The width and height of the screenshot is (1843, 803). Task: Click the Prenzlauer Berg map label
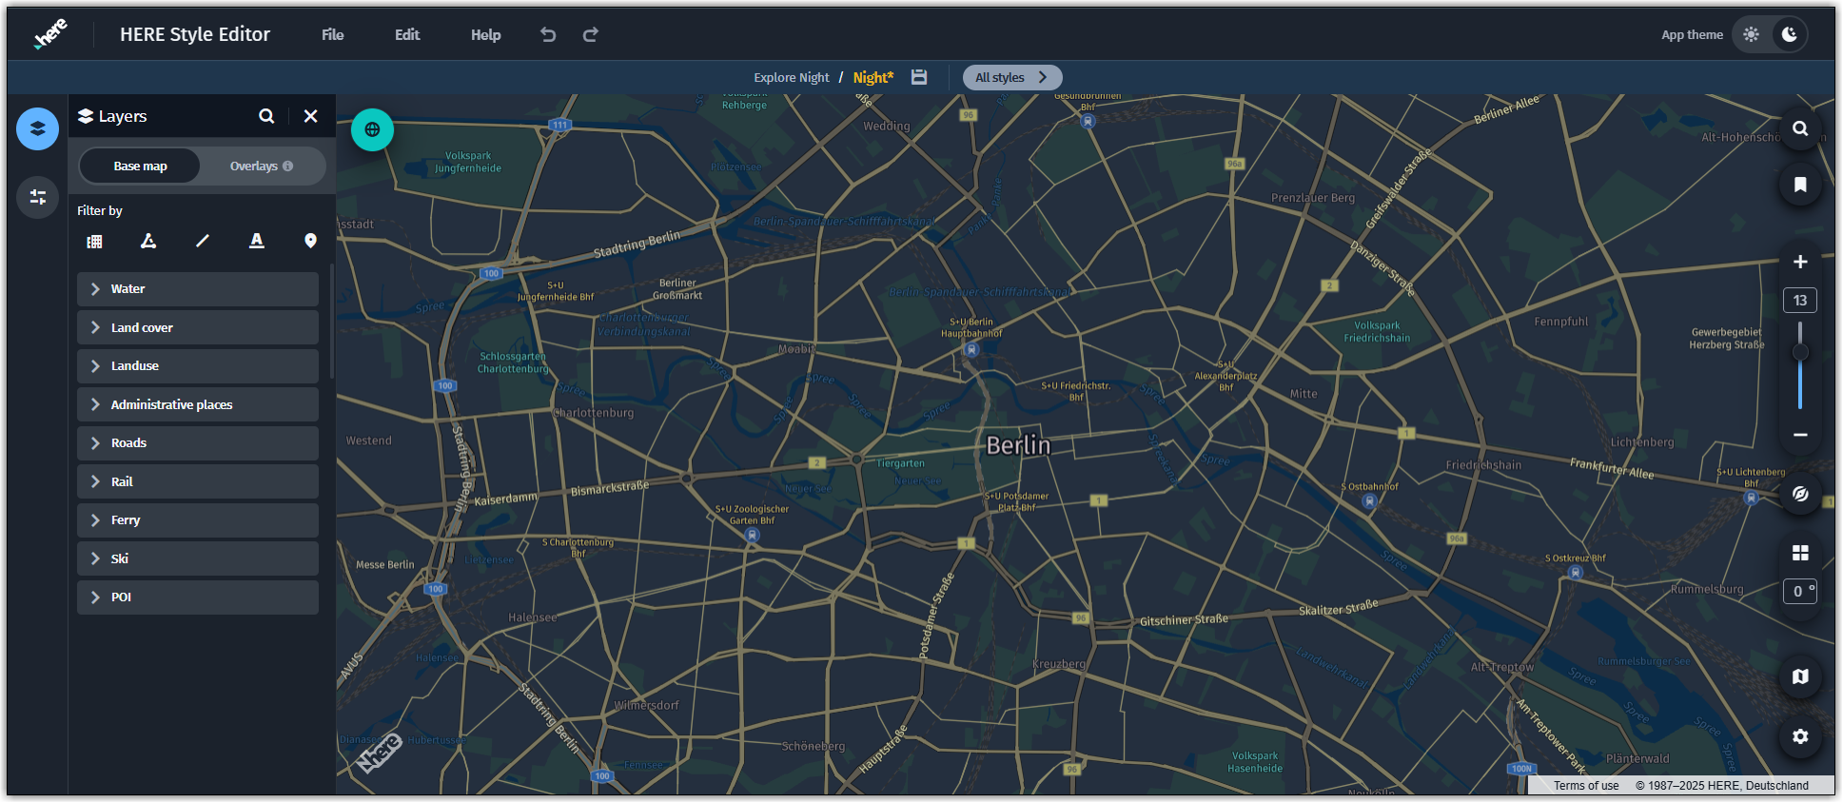pos(1313,198)
